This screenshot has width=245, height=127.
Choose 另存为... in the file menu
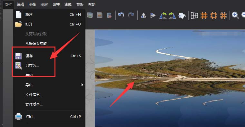click(x=49, y=66)
